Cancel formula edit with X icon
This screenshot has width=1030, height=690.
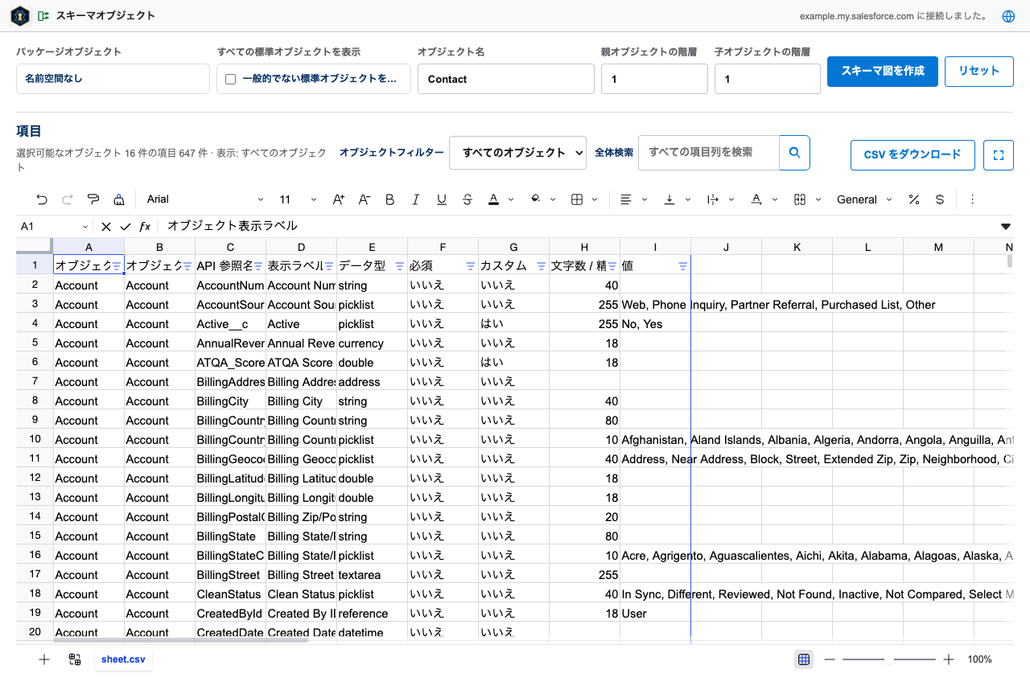[105, 227]
